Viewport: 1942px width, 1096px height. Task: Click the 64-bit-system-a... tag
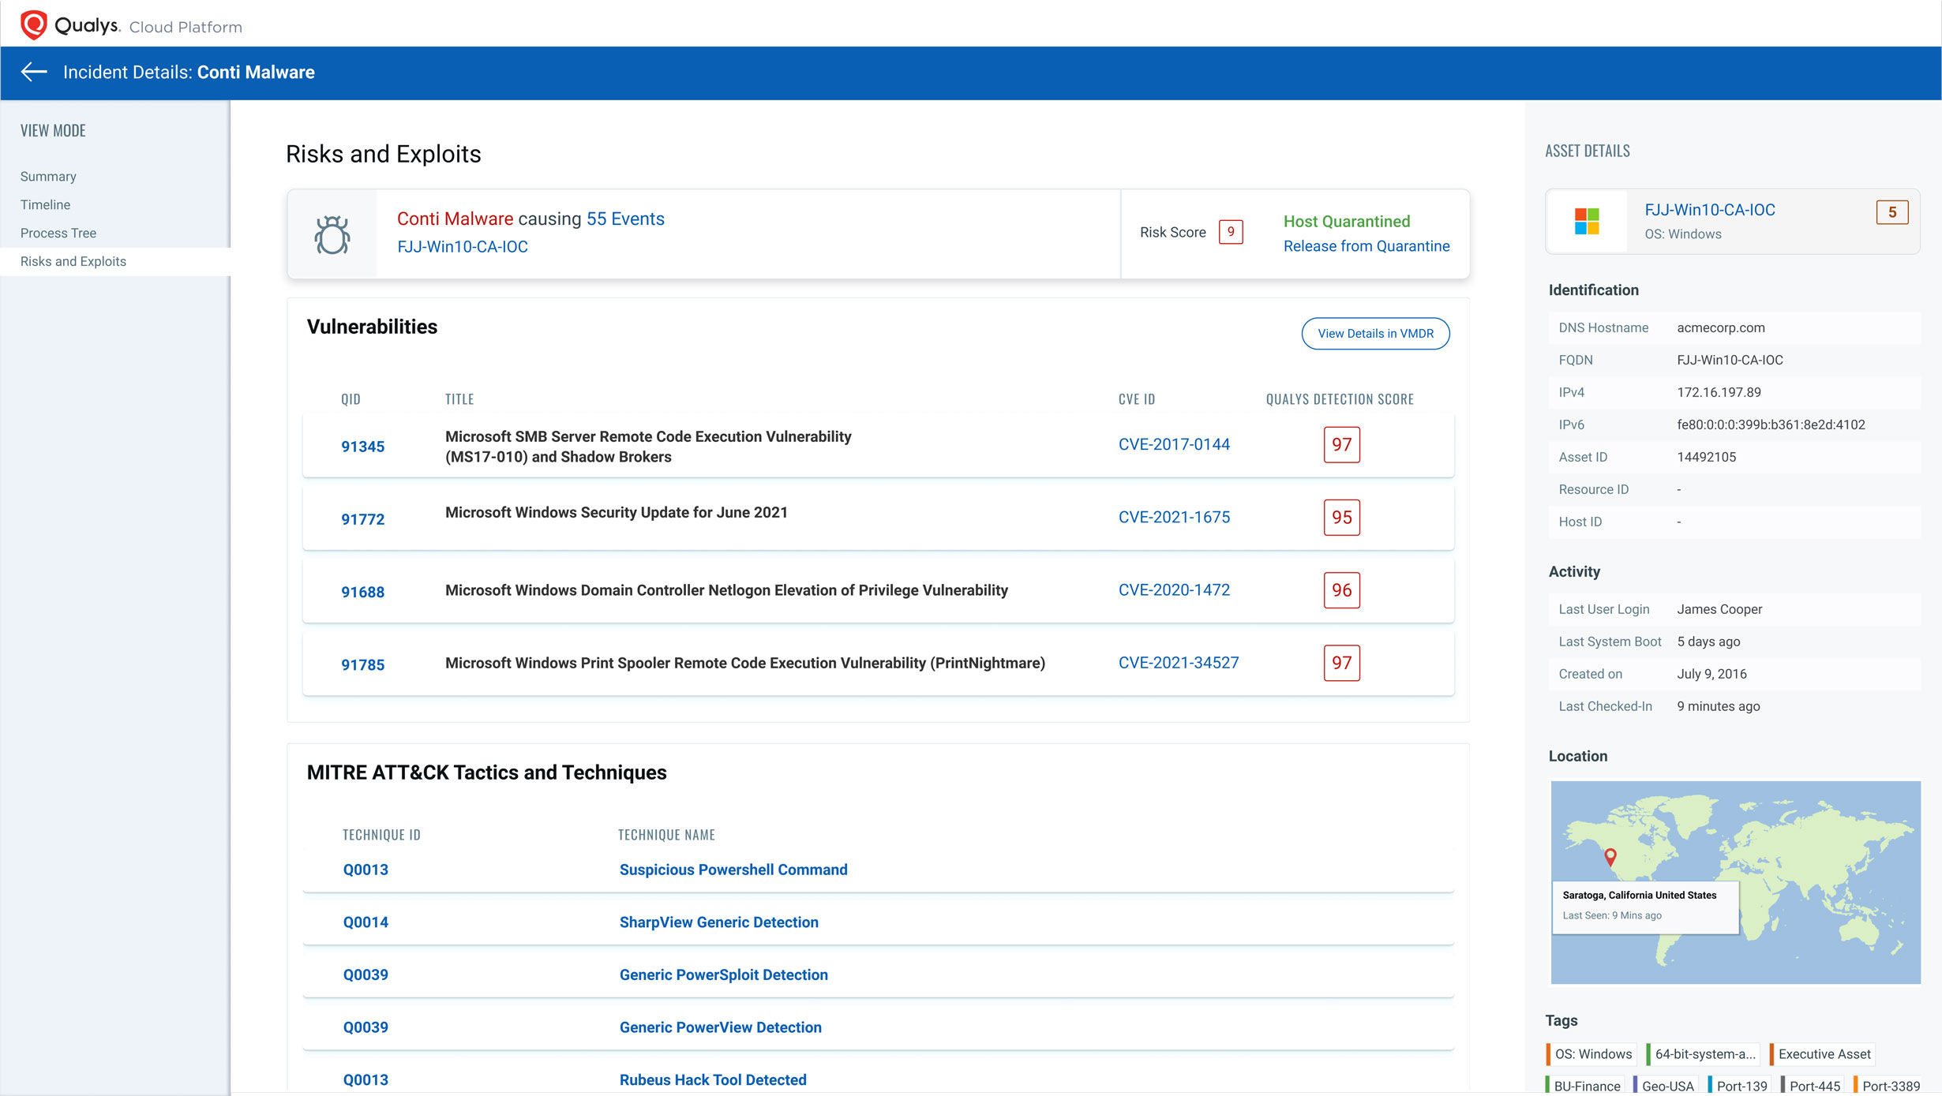(x=1704, y=1053)
